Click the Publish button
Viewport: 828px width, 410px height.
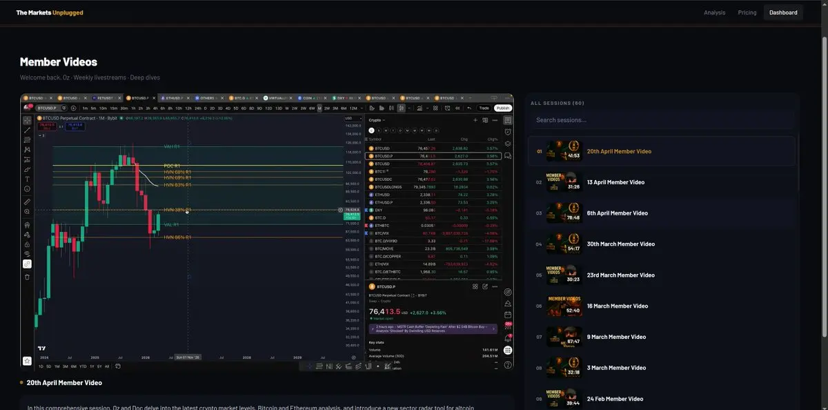502,108
